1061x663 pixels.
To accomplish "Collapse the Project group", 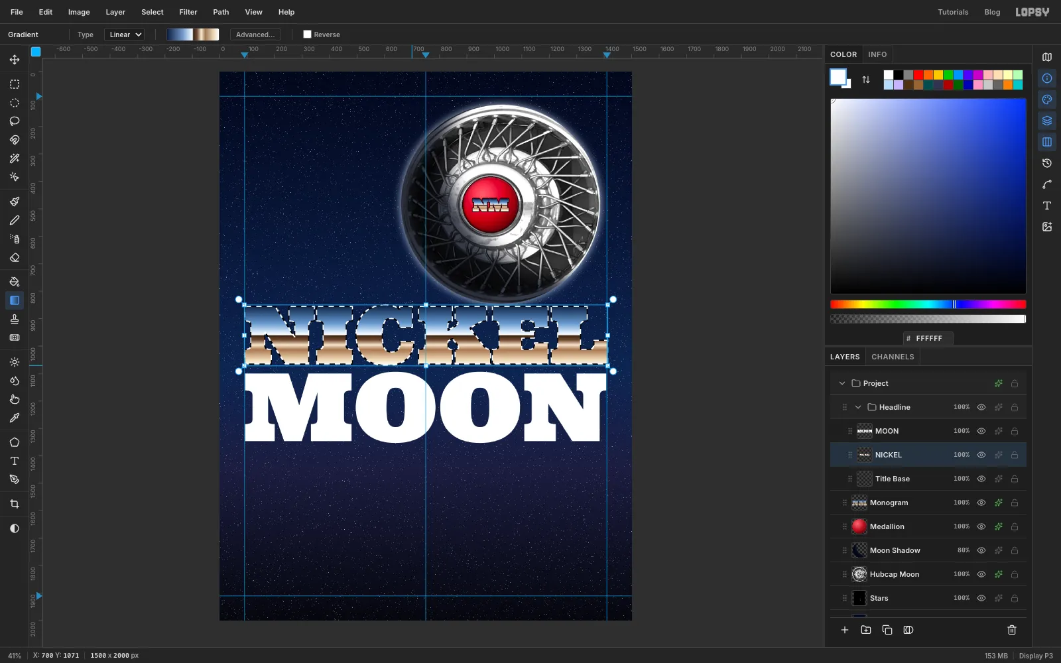I will 842,383.
